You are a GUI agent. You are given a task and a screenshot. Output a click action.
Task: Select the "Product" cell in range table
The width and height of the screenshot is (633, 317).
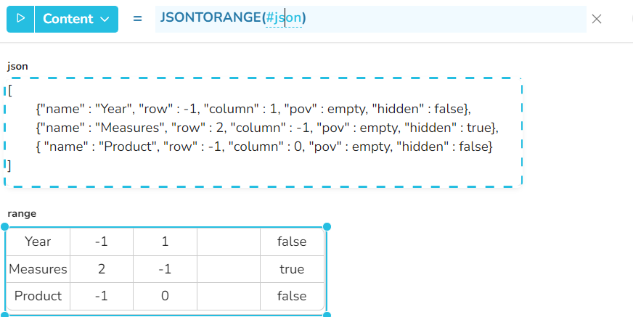pos(38,296)
